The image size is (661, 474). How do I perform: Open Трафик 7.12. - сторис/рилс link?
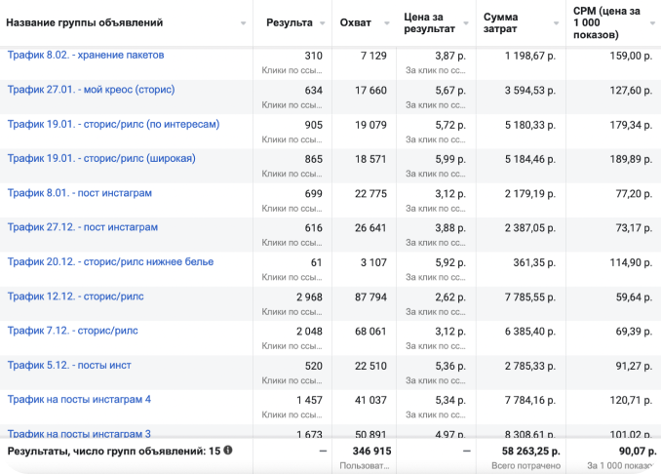(72, 331)
